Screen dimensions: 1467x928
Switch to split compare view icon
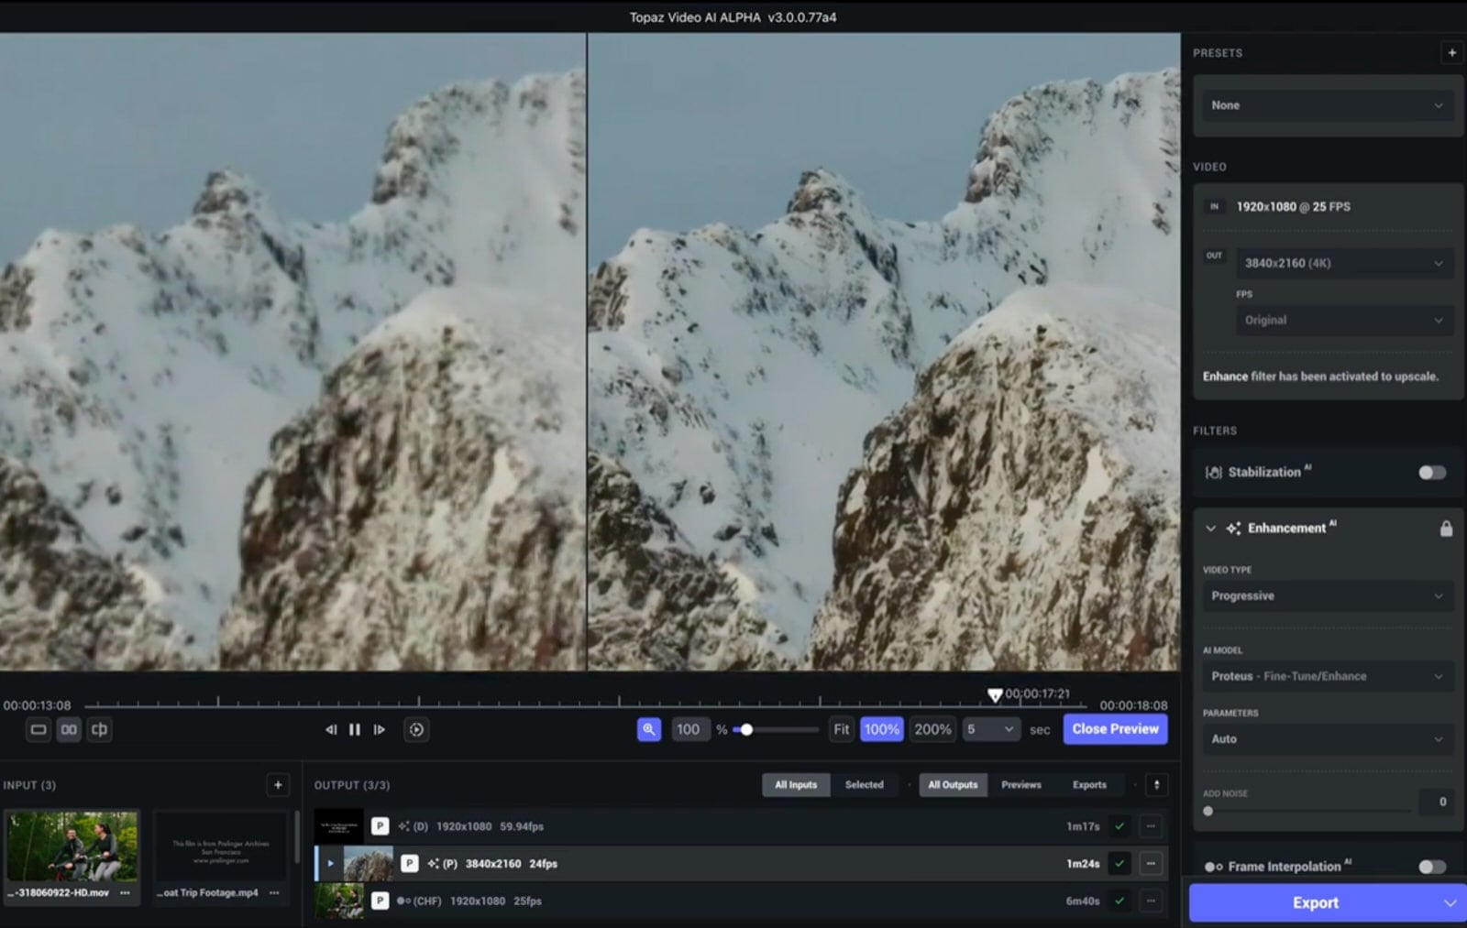[x=99, y=730]
